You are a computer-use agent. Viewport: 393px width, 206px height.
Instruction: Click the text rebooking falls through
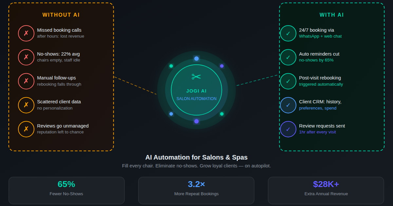tap(59, 84)
